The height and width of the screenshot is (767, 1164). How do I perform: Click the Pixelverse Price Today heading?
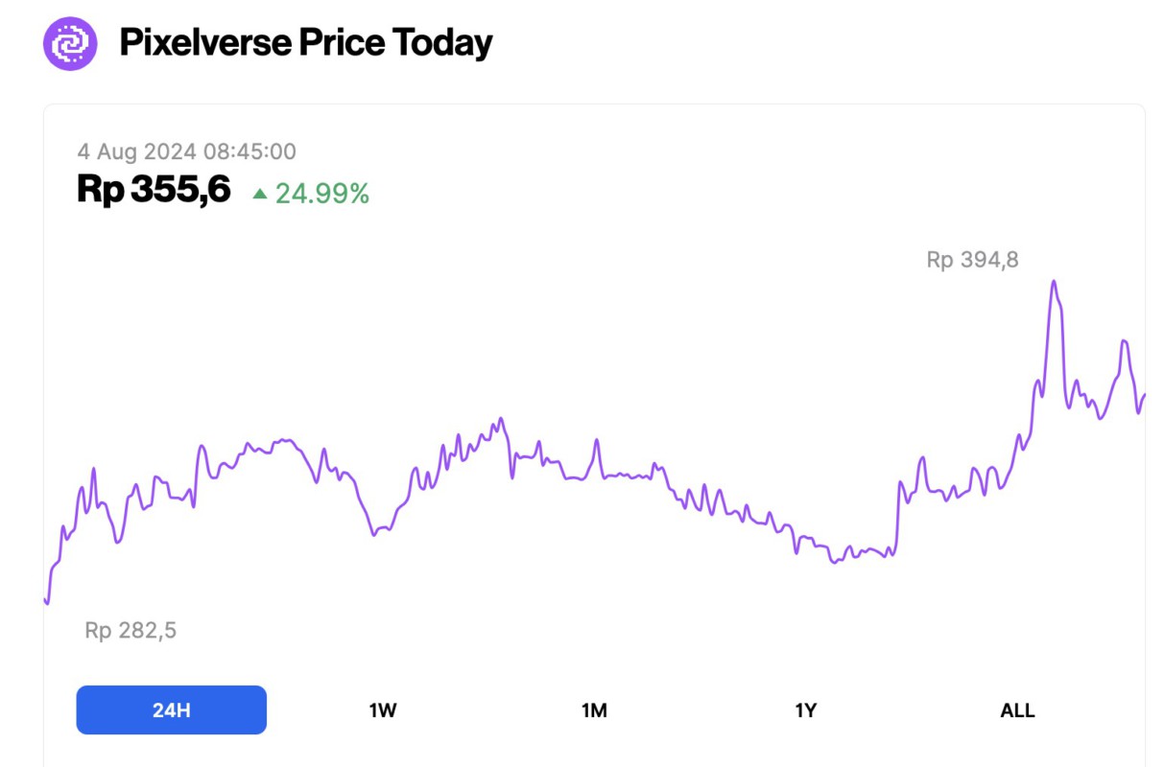click(305, 41)
